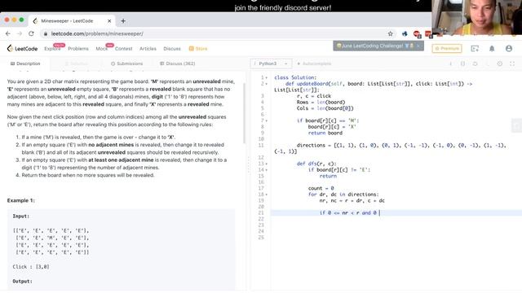Click the browser forward arrow
The width and height of the screenshot is (522, 293).
(20, 33)
